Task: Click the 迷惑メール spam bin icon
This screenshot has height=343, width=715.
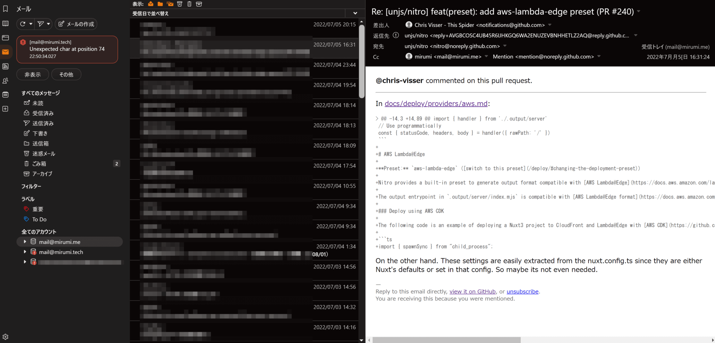Action: pos(26,153)
